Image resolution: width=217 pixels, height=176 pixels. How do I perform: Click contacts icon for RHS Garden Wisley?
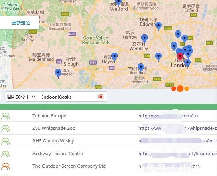pyautogui.click(x=6, y=141)
